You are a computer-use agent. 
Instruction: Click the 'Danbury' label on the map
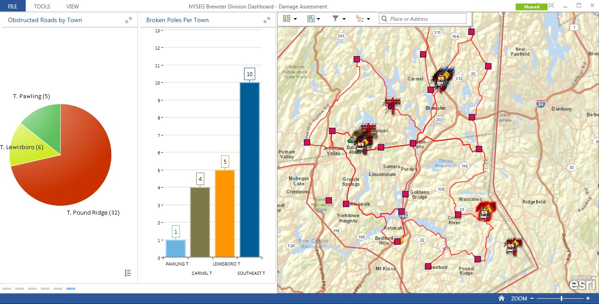click(561, 109)
